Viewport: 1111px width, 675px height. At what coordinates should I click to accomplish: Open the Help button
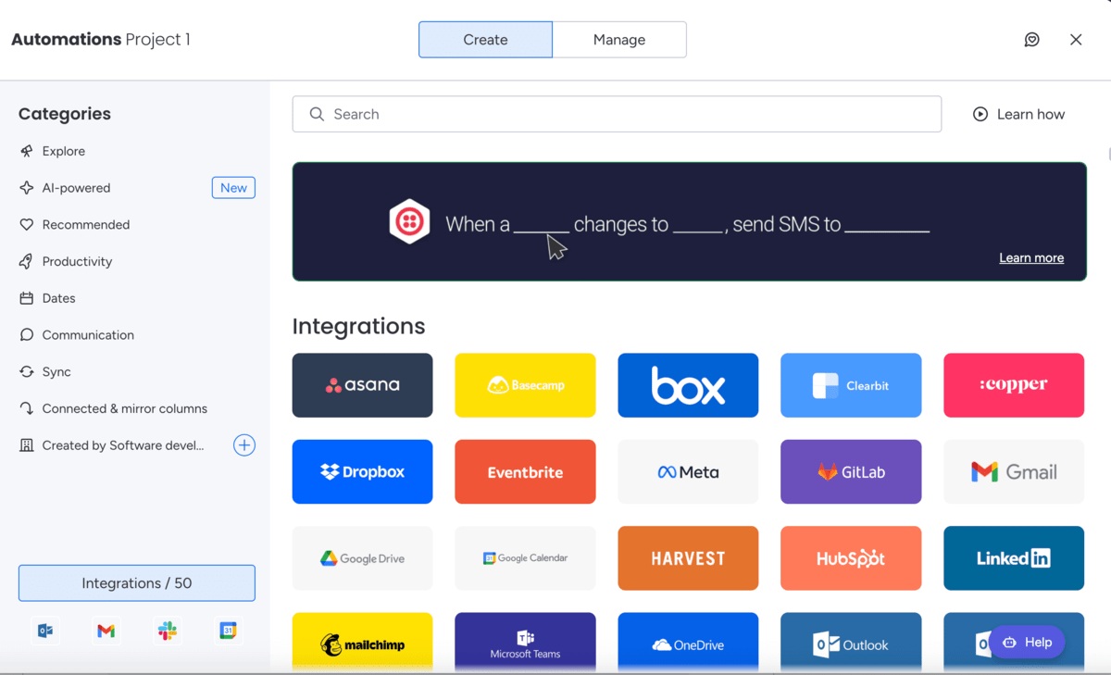click(x=1028, y=642)
